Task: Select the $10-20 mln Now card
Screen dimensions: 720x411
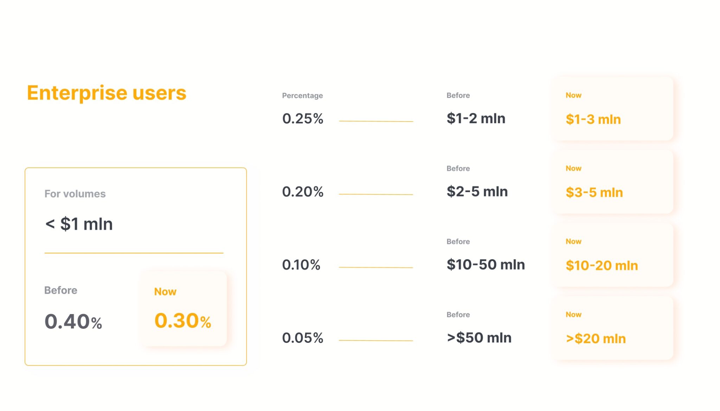Action: tap(613, 255)
